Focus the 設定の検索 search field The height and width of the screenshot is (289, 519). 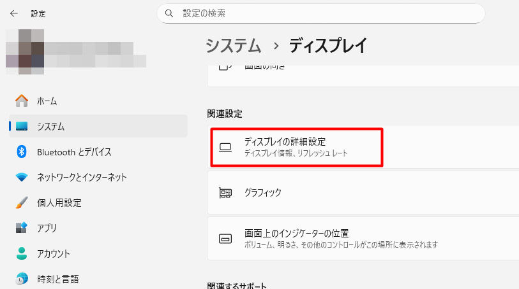coord(321,13)
